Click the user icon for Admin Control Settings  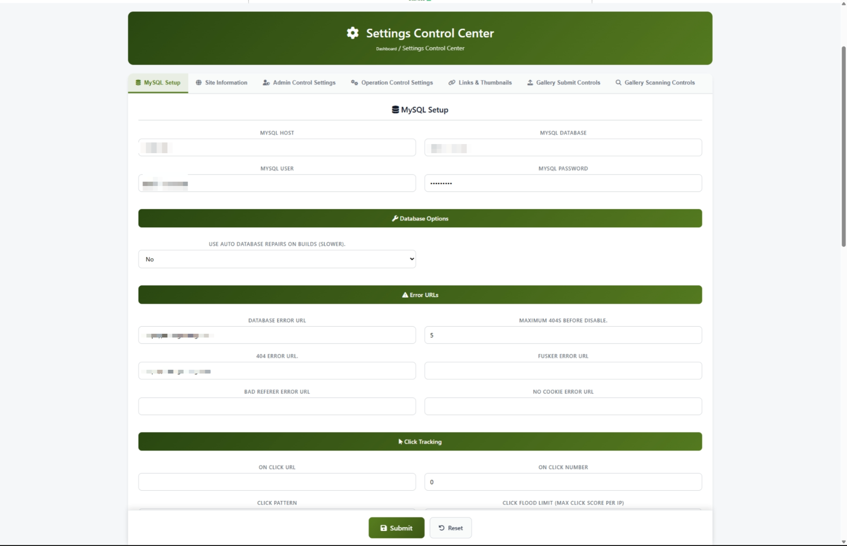[266, 83]
